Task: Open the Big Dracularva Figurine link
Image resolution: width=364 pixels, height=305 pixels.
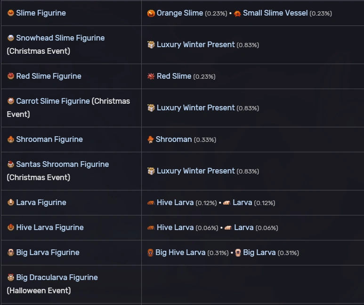Action: (57, 278)
